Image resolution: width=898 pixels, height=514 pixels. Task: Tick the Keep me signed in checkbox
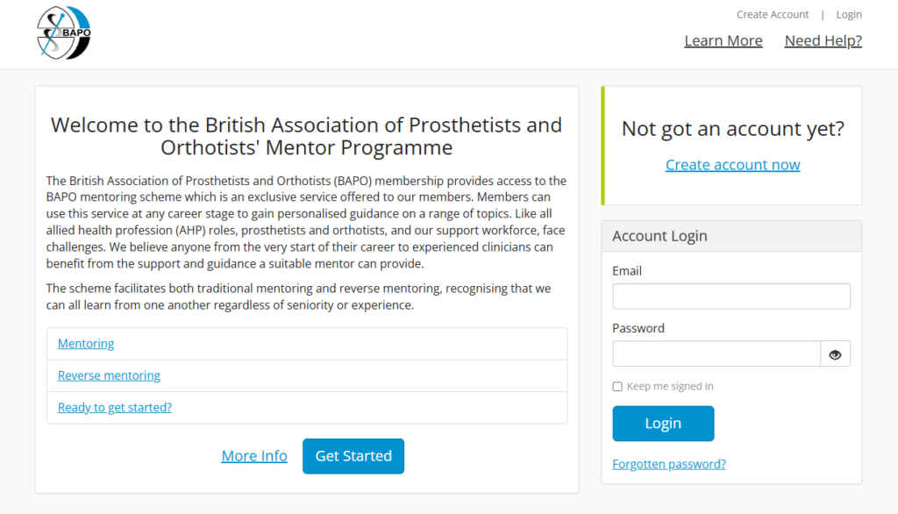point(617,387)
